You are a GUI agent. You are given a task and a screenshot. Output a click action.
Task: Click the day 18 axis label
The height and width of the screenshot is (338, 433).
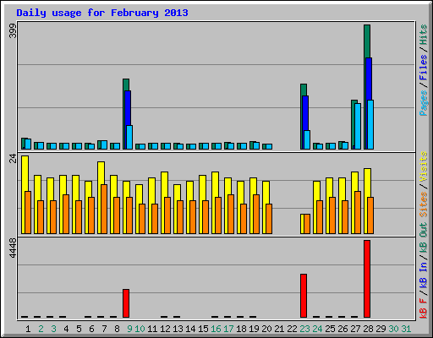click(x=241, y=329)
